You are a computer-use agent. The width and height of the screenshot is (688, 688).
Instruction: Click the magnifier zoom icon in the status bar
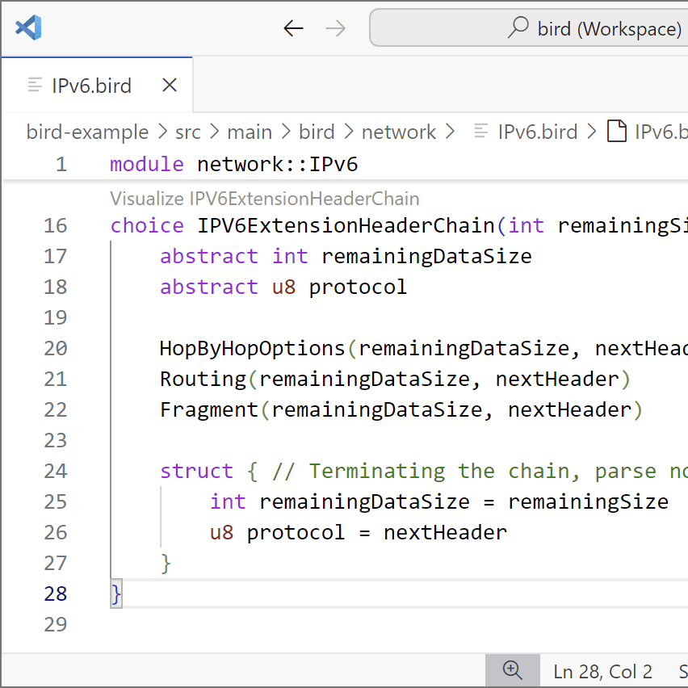512,670
